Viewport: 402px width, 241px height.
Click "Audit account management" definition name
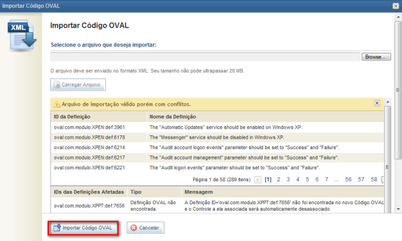click(x=244, y=157)
